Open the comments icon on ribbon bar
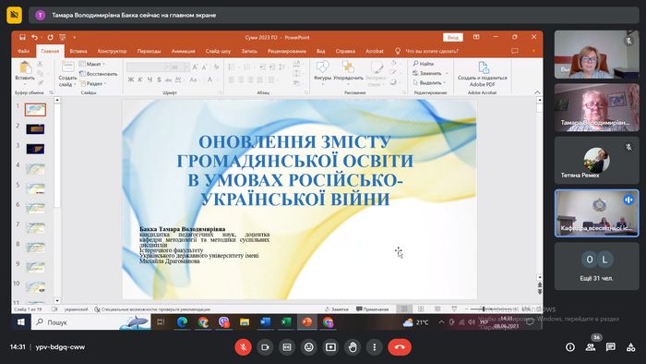This screenshot has width=646, height=364. [x=515, y=51]
